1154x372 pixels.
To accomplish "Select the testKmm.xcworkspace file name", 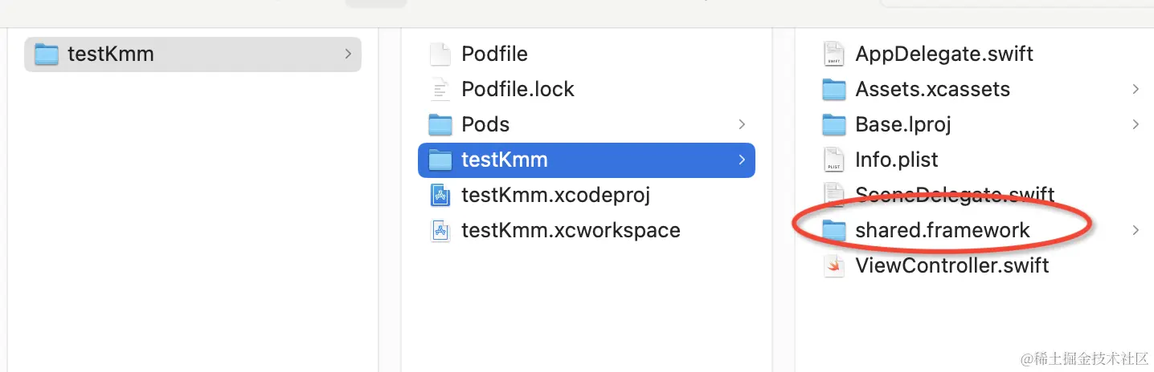I will tap(571, 231).
